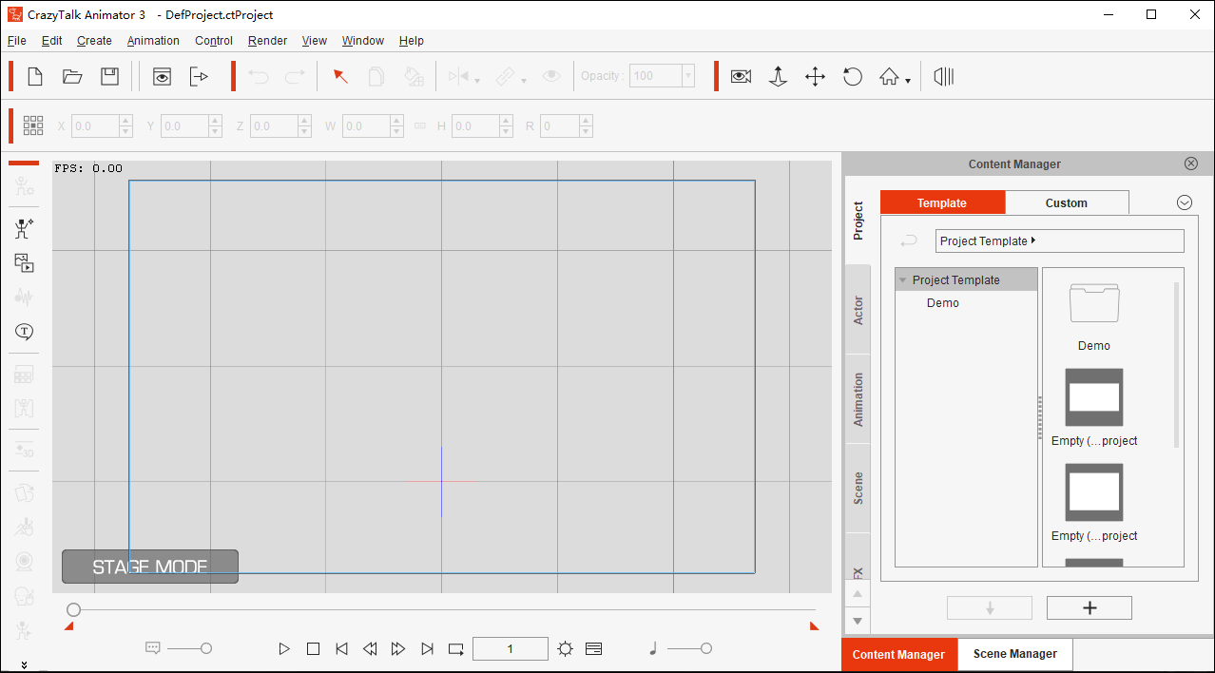Image resolution: width=1215 pixels, height=673 pixels.
Task: Click the music volume slider handle
Action: (x=705, y=648)
